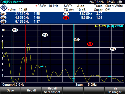Click the Span 5 GHz readout
This screenshot has height=94, width=125.
(86, 85)
